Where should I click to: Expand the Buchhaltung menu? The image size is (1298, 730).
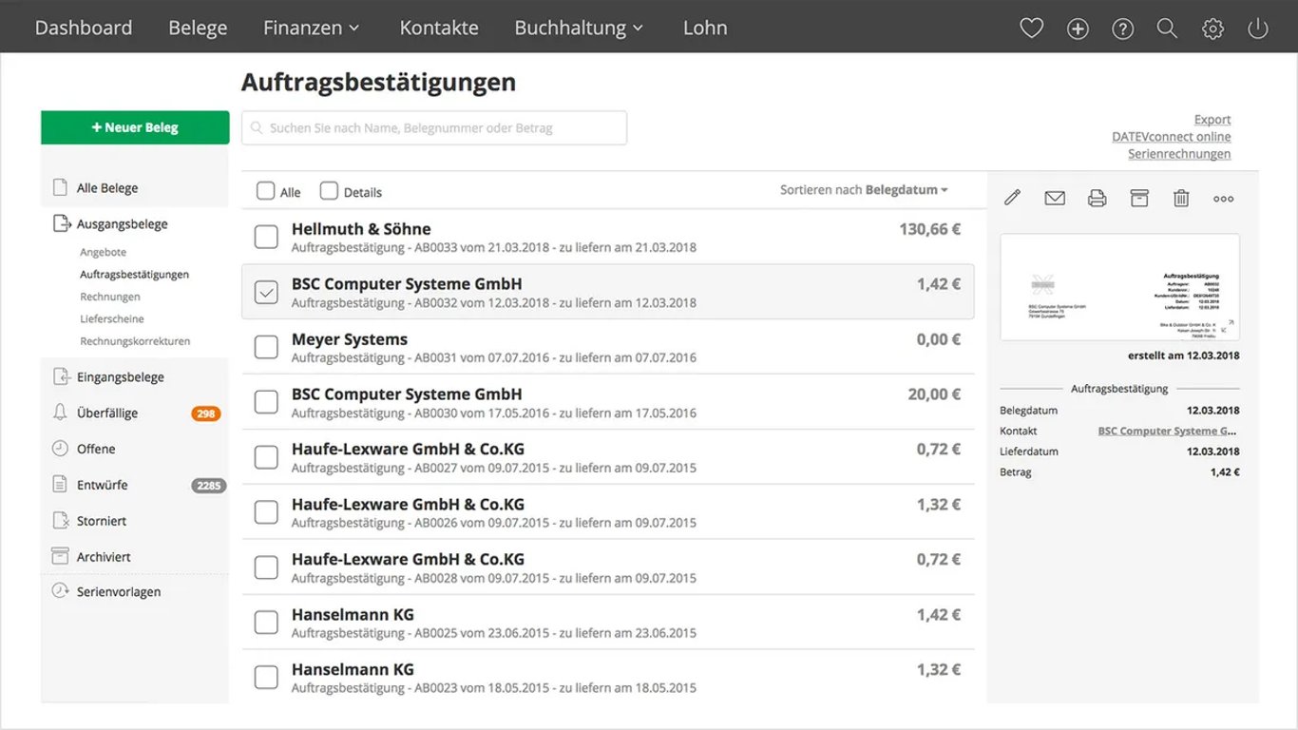click(579, 28)
